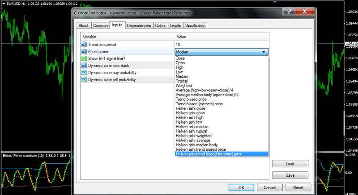Select the Heiken ashi close option
Viewport: 358px width, 195px height.
(222, 108)
